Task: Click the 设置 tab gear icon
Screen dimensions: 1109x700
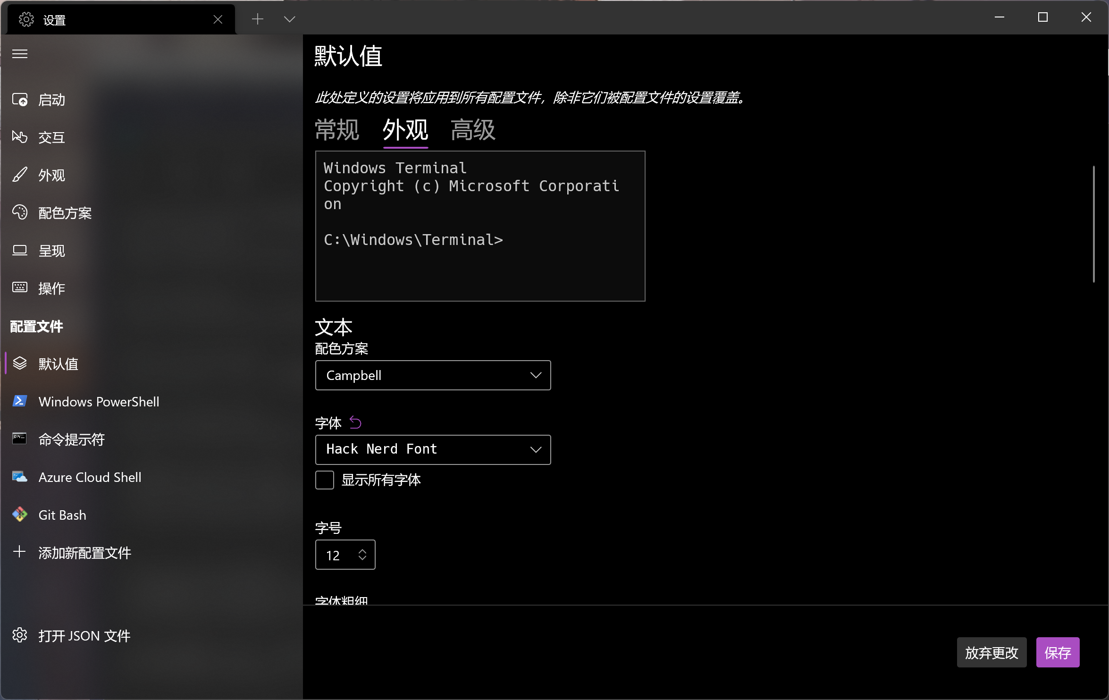Action: (26, 19)
